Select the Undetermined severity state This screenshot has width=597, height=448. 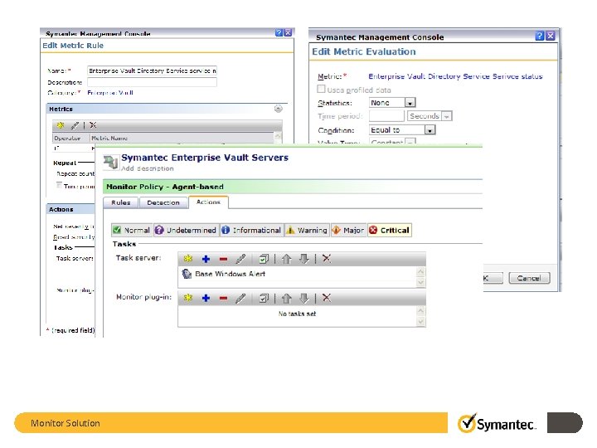[187, 230]
